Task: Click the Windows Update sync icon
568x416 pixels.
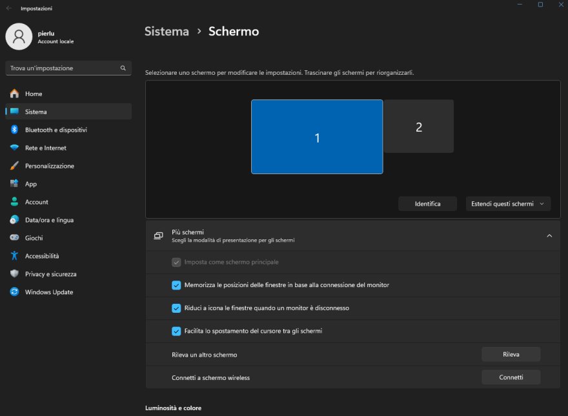Action: coord(14,292)
